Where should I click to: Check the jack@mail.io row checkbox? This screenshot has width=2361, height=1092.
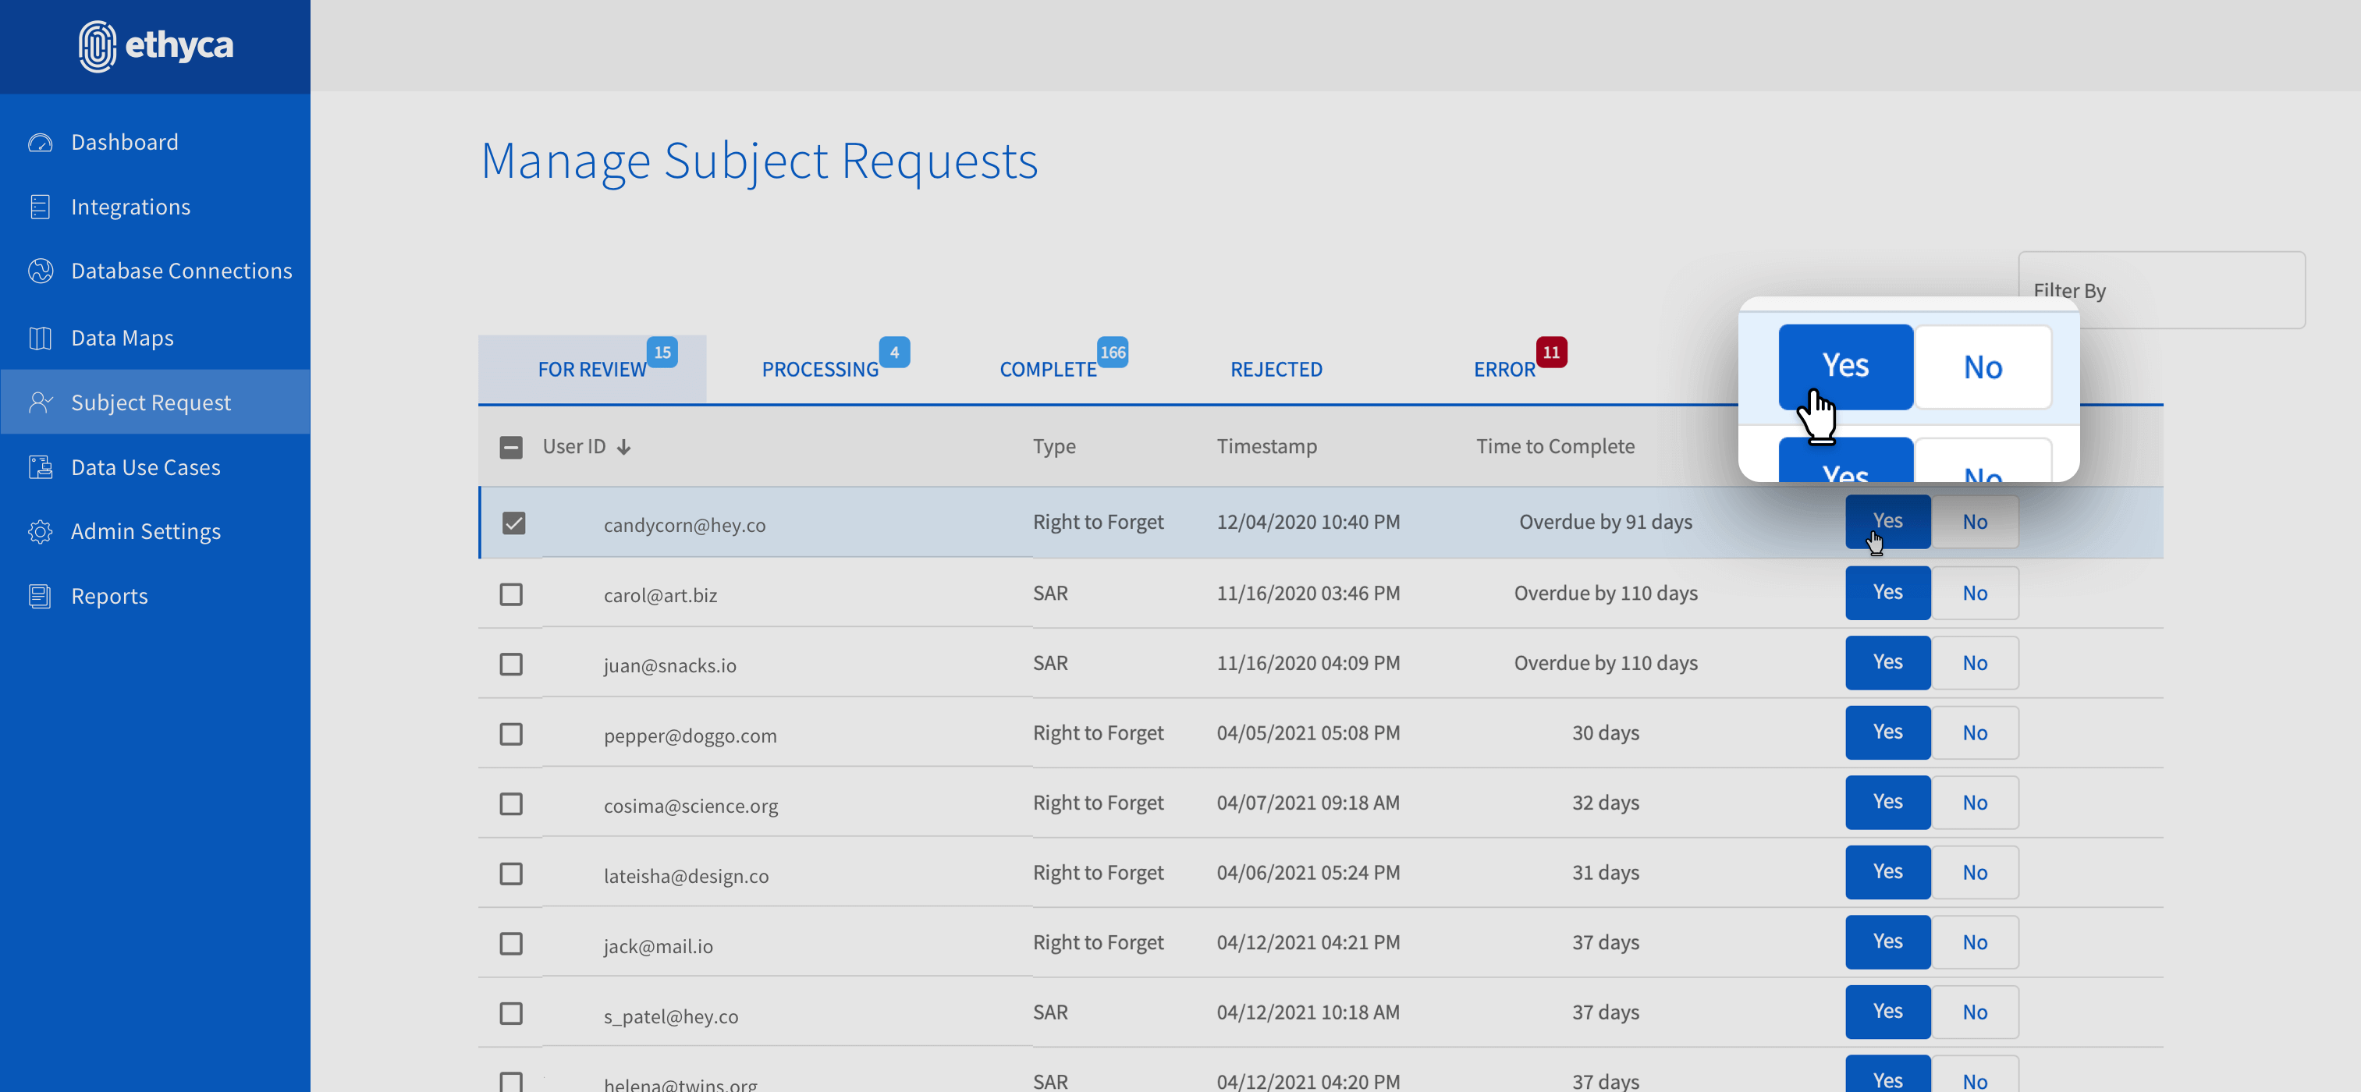(511, 944)
